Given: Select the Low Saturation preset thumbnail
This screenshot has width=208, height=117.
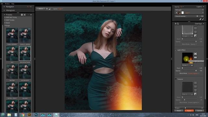Looking at the screenshot, I should (25, 71).
